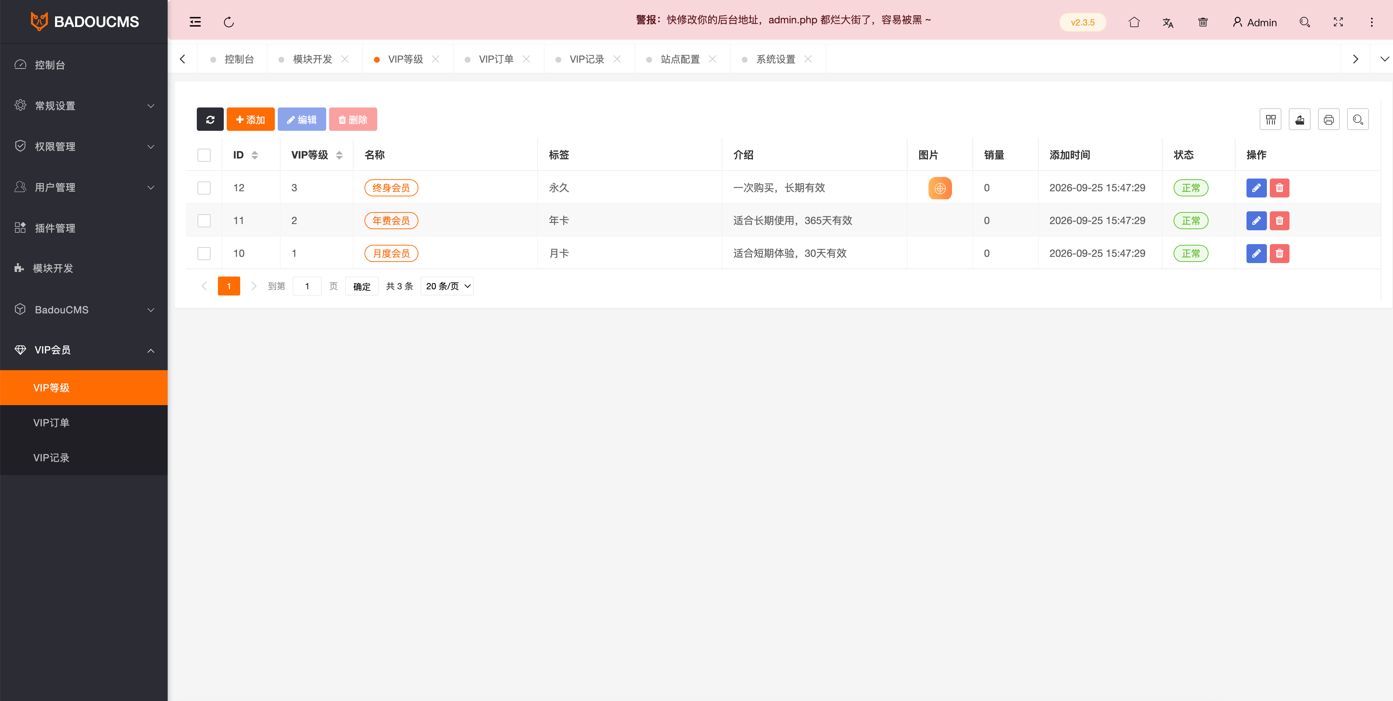Click the table print icon
This screenshot has height=701, width=1393.
[x=1328, y=120]
